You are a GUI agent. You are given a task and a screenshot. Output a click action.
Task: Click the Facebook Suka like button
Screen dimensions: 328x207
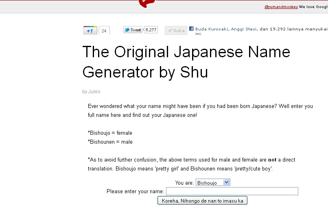tap(176, 30)
